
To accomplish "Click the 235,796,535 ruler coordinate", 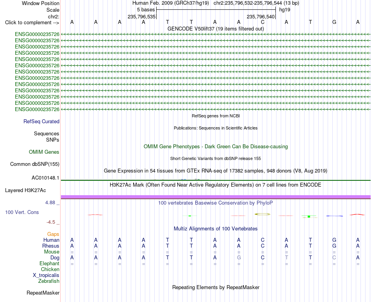I will pos(141,16).
